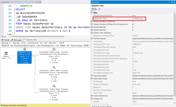The image size is (176, 107).
Task: Click the Properties scrollbar up arrow
Action: click(x=175, y=12)
